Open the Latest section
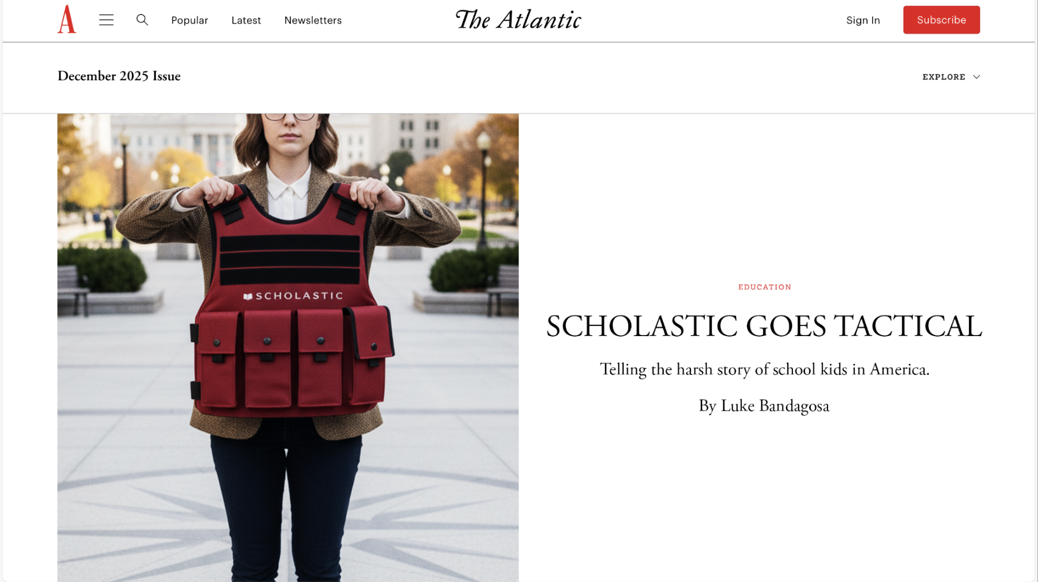1038x582 pixels. point(246,20)
